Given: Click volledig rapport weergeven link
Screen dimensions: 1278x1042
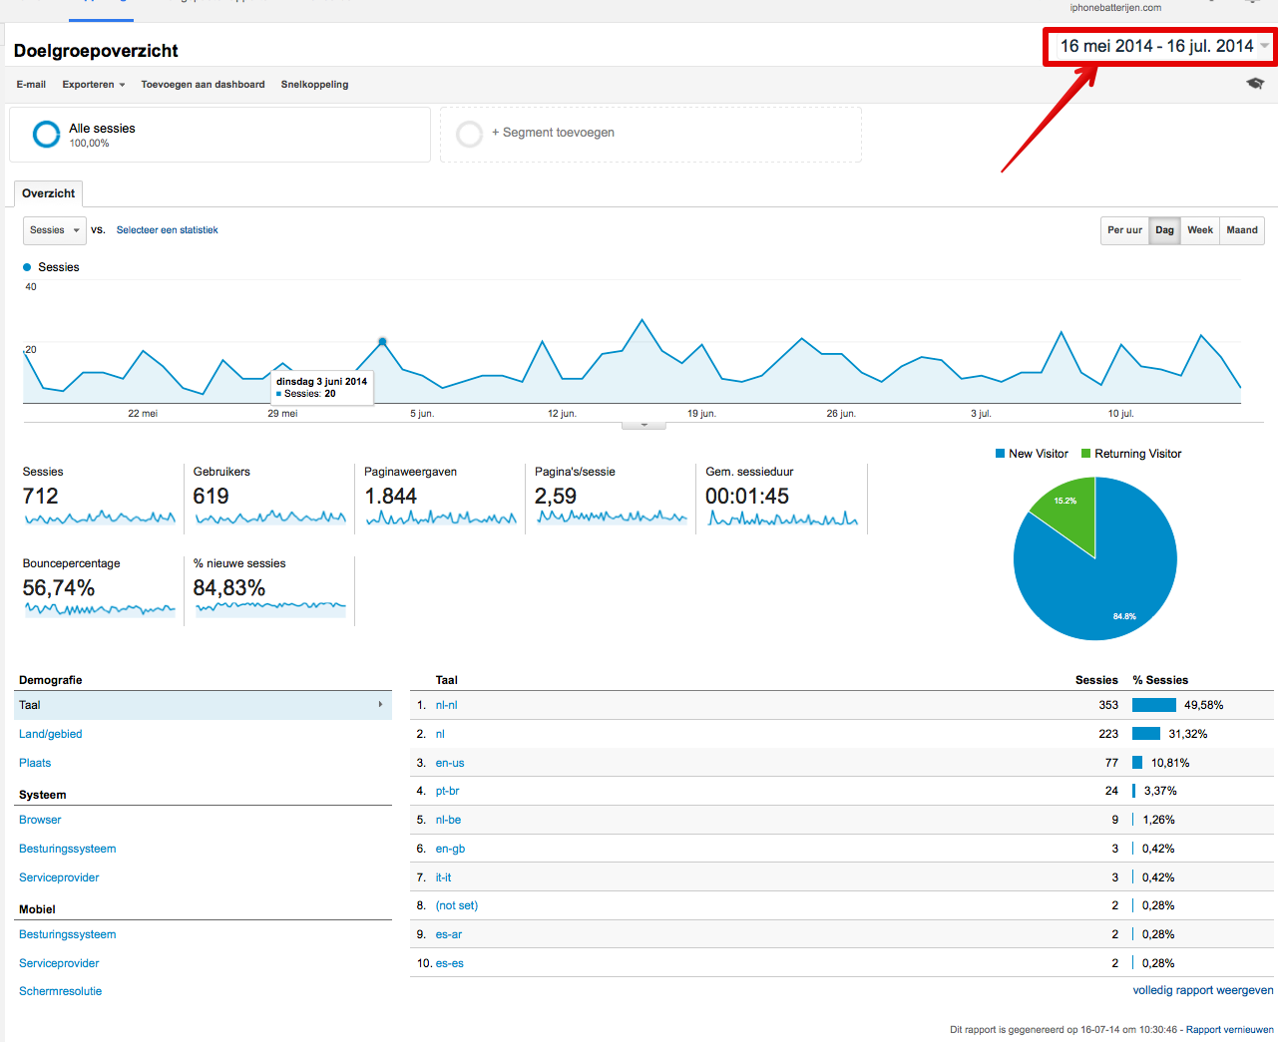Looking at the screenshot, I should pyautogui.click(x=1203, y=990).
